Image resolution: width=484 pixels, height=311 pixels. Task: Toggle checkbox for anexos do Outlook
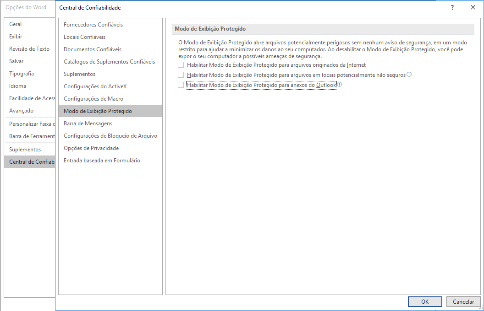pyautogui.click(x=181, y=85)
